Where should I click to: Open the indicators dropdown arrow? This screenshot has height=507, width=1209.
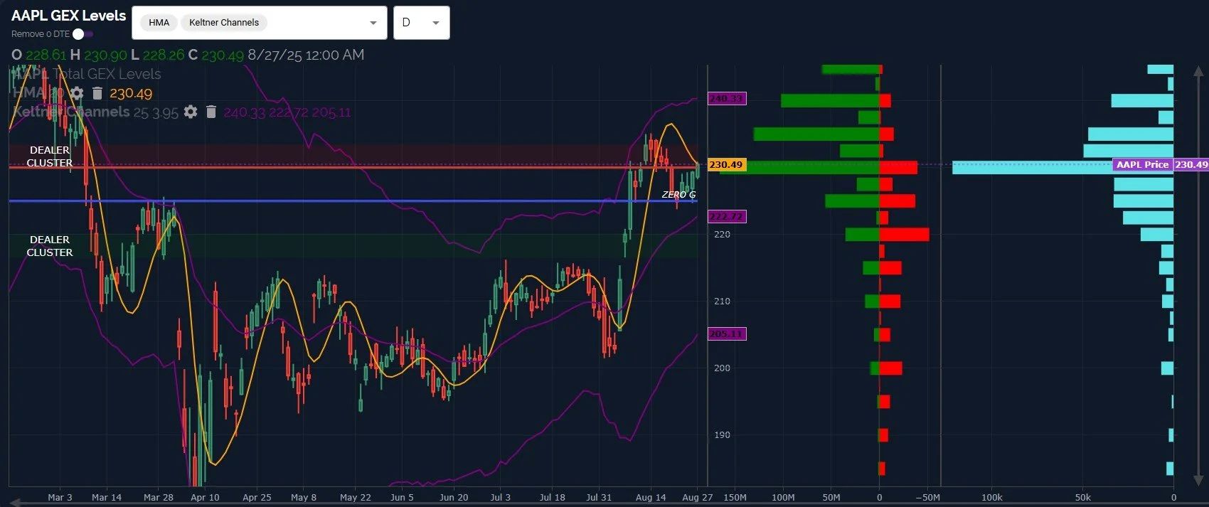click(373, 23)
